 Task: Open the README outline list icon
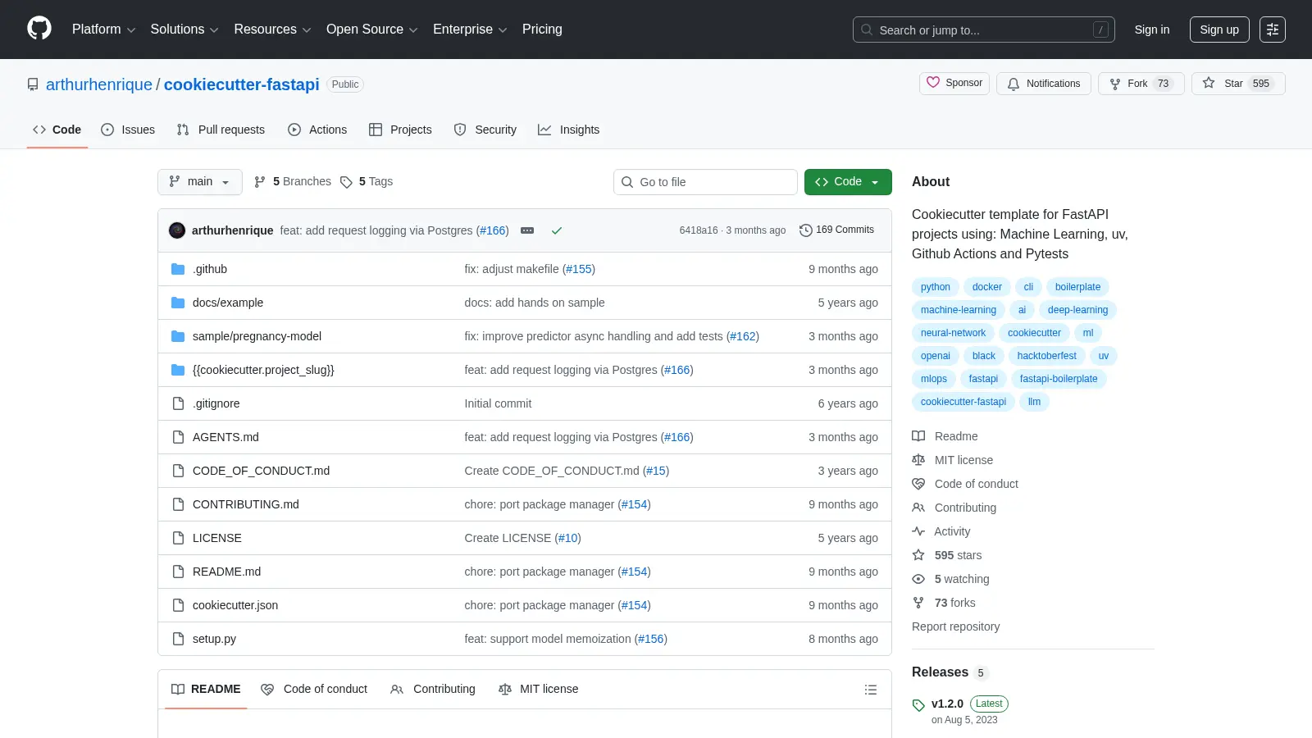click(871, 690)
